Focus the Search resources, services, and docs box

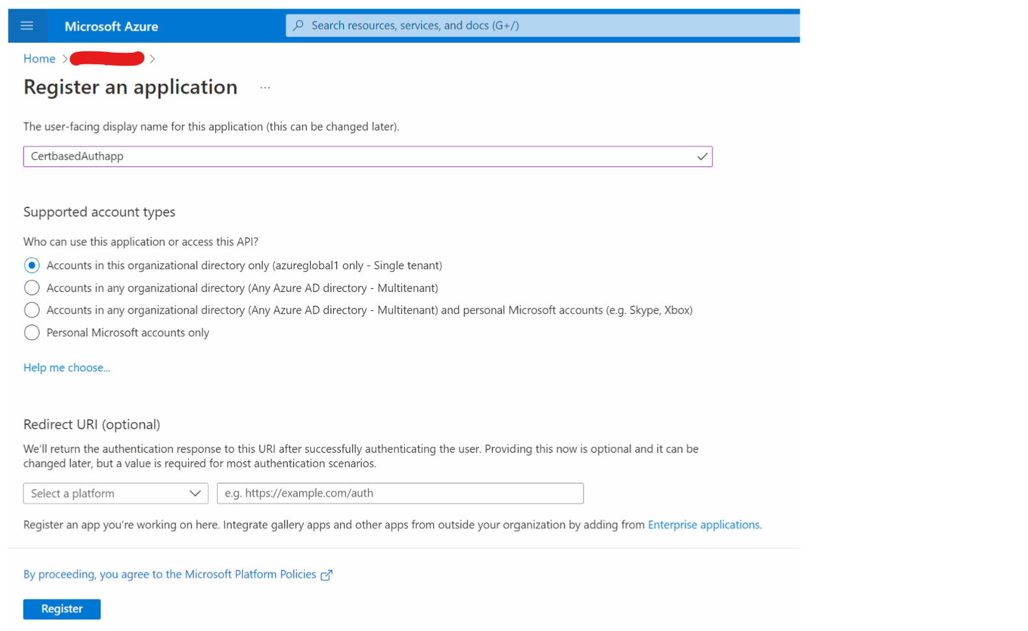point(543,25)
